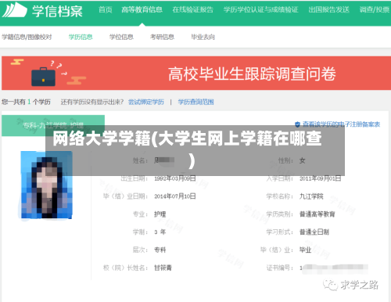Click the briefcase icon in the banner
The image size is (391, 302).
(43, 77)
